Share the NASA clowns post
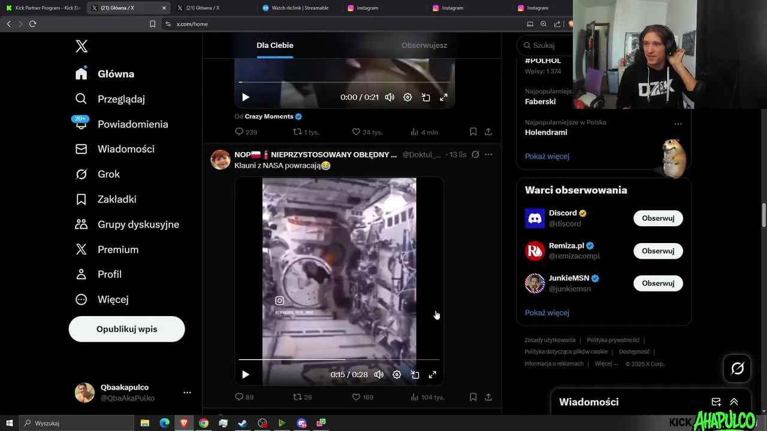This screenshot has width=767, height=431. pyautogui.click(x=488, y=397)
